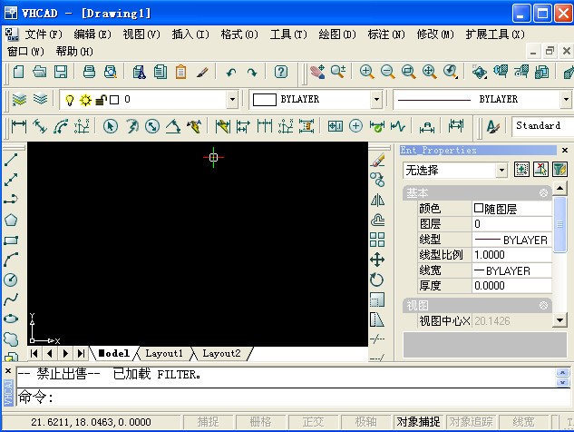
Task: Open the 编辑(E) menu
Action: click(92, 34)
